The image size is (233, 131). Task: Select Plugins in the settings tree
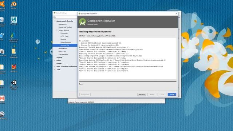[59, 63]
